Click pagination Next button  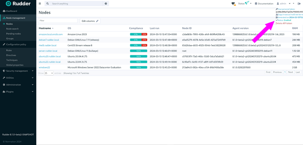[291, 72]
